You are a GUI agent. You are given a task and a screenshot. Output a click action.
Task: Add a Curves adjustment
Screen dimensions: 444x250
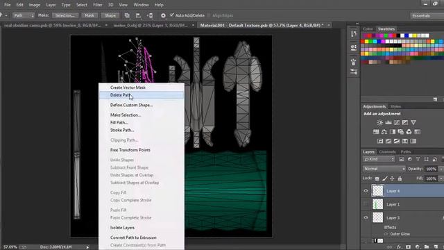pyautogui.click(x=397, y=122)
